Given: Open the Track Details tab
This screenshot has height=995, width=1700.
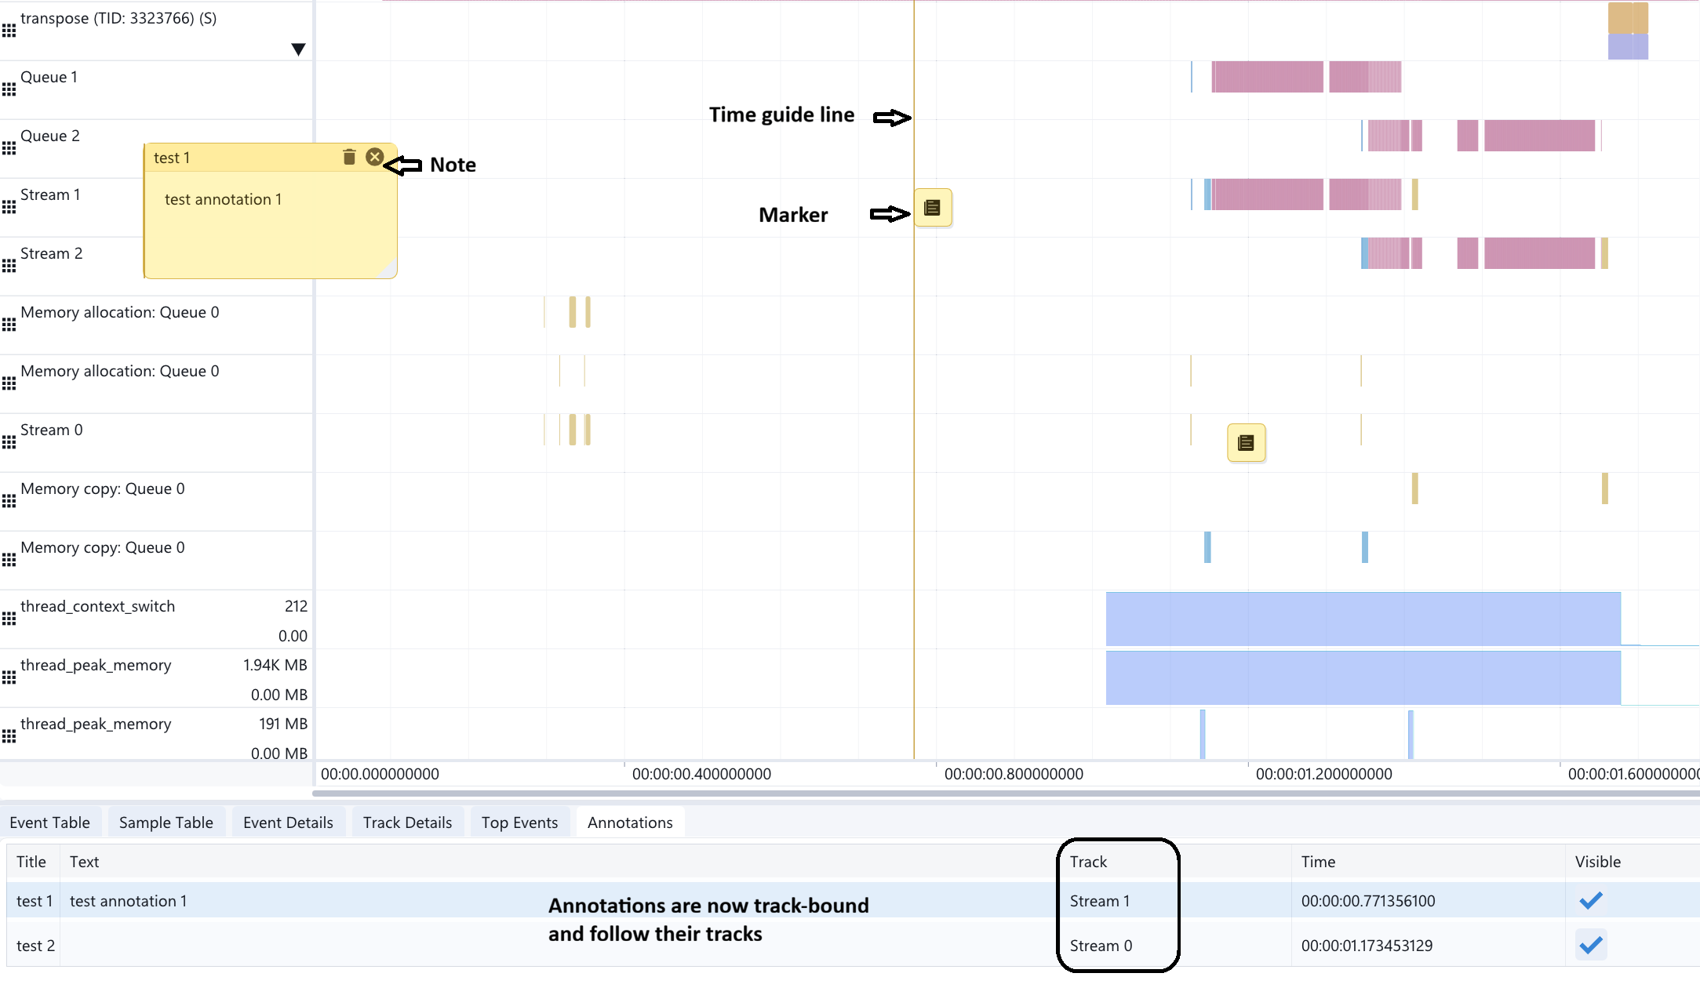Looking at the screenshot, I should click(407, 823).
